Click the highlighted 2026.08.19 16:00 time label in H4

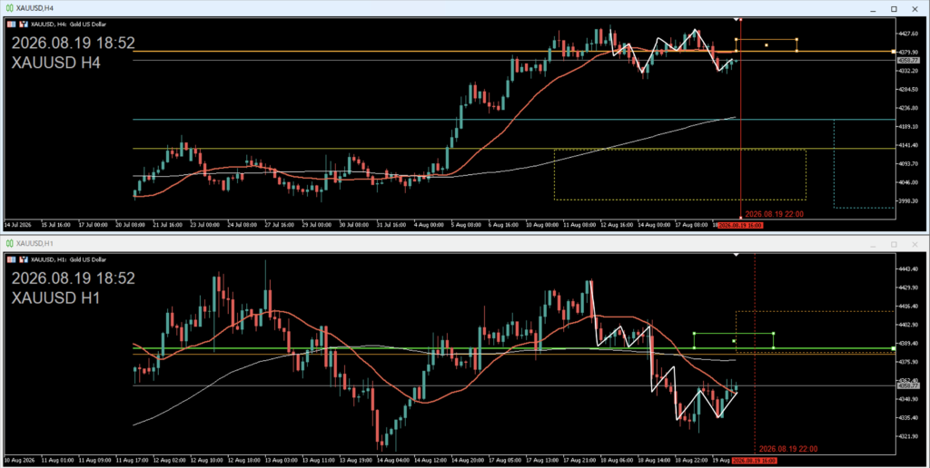pos(740,225)
